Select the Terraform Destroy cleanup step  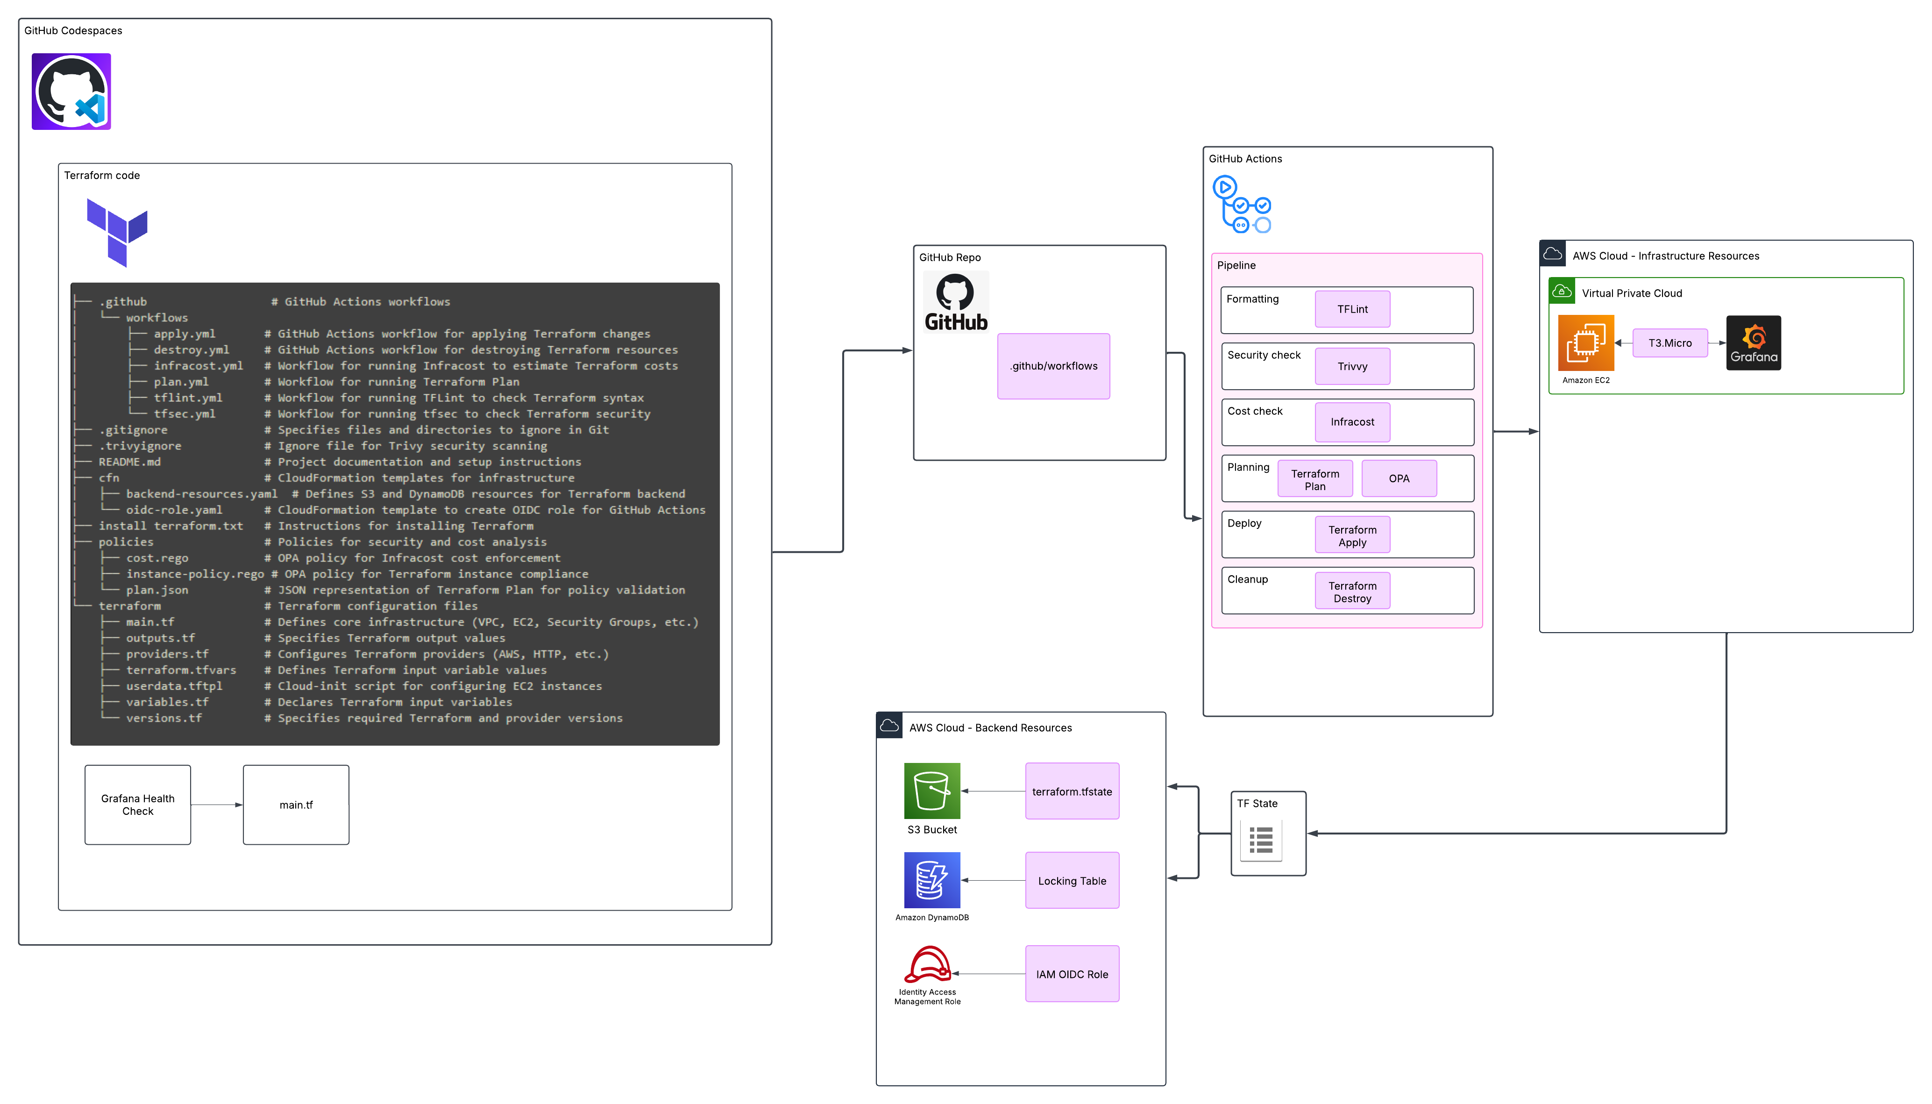coord(1351,591)
